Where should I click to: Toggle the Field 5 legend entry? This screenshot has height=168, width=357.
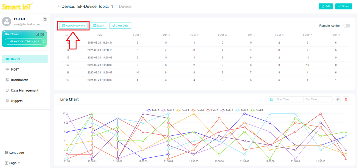click(212, 110)
